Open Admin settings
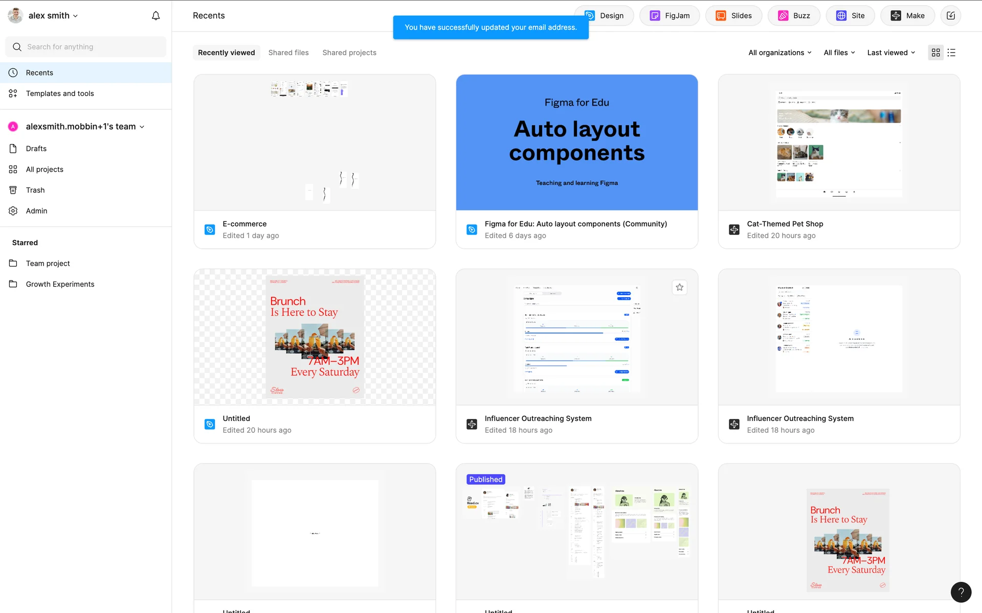The width and height of the screenshot is (982, 613). 36,211
